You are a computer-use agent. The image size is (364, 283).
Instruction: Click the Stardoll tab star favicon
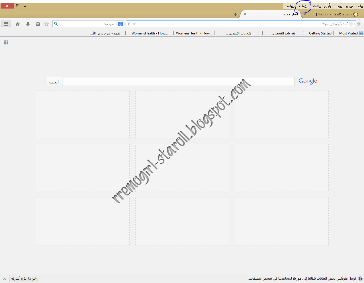[x=355, y=14]
